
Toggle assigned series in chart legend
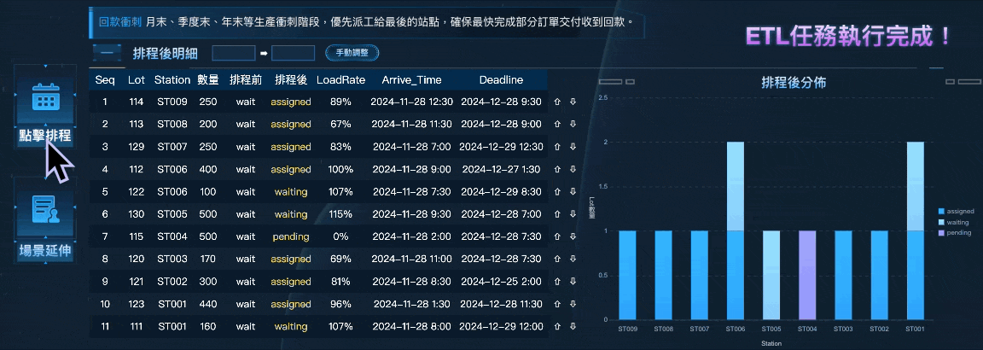pos(955,211)
